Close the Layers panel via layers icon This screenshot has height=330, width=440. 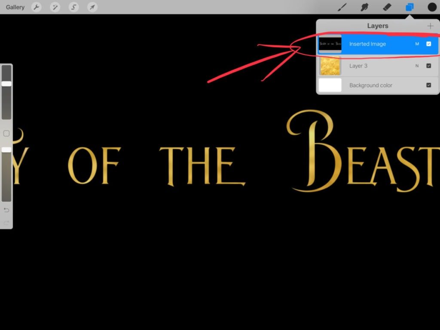409,7
